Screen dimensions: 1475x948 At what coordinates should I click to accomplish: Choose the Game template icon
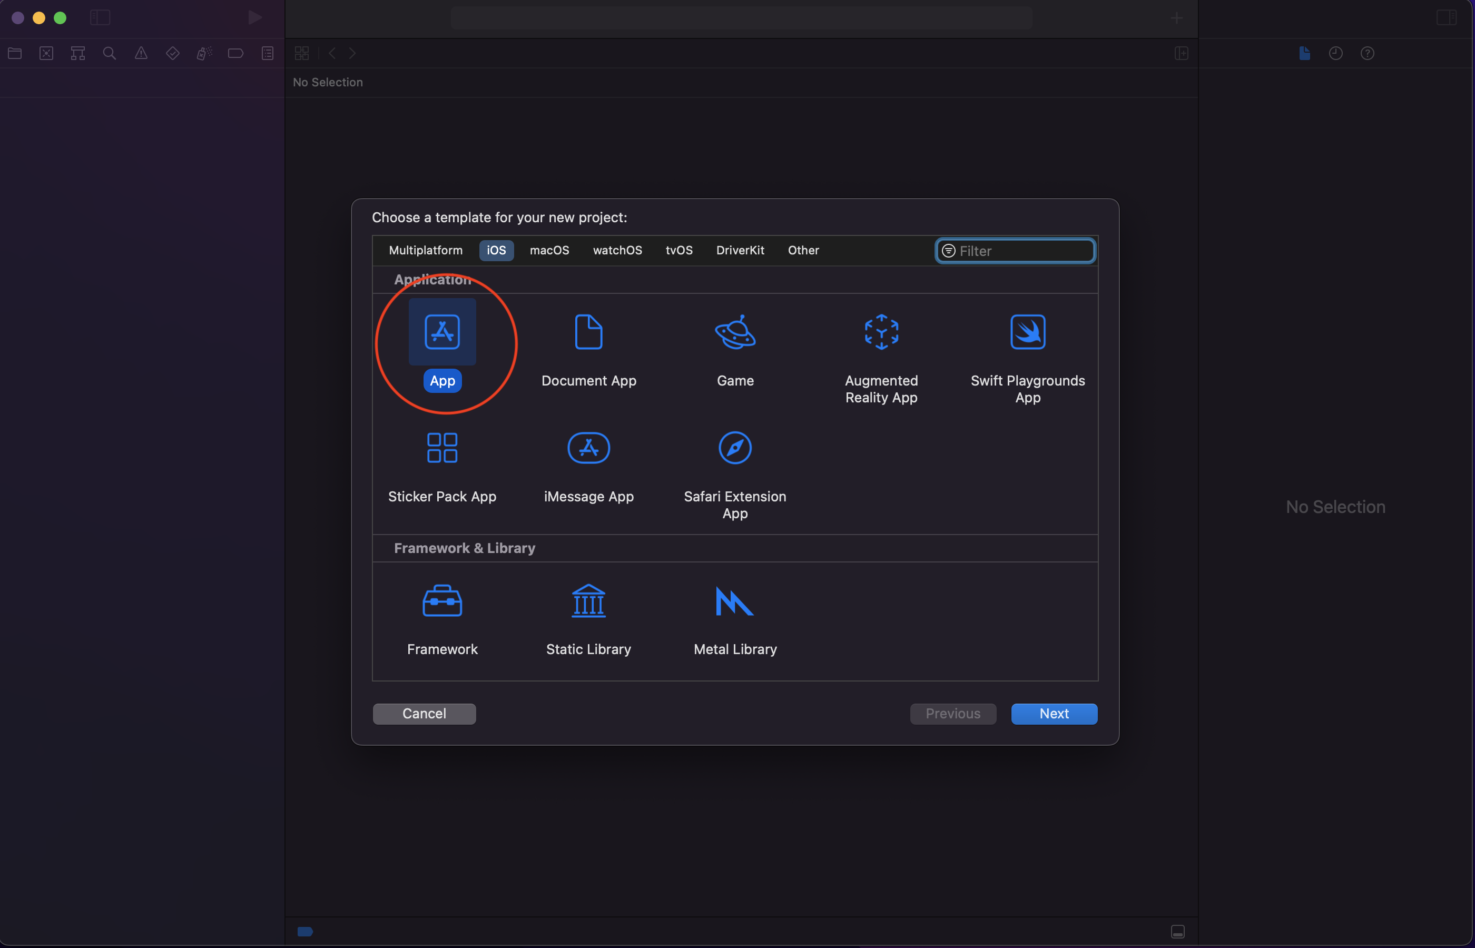click(735, 332)
